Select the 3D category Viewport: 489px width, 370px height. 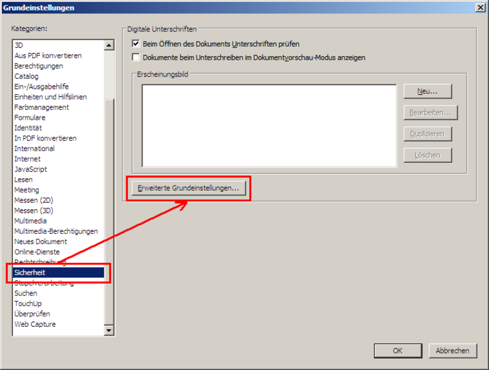click(18, 45)
